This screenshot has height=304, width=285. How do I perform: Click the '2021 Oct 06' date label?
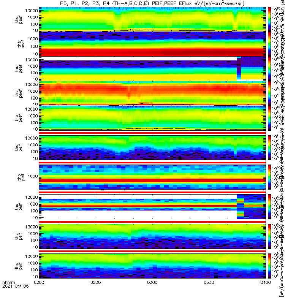point(16,286)
